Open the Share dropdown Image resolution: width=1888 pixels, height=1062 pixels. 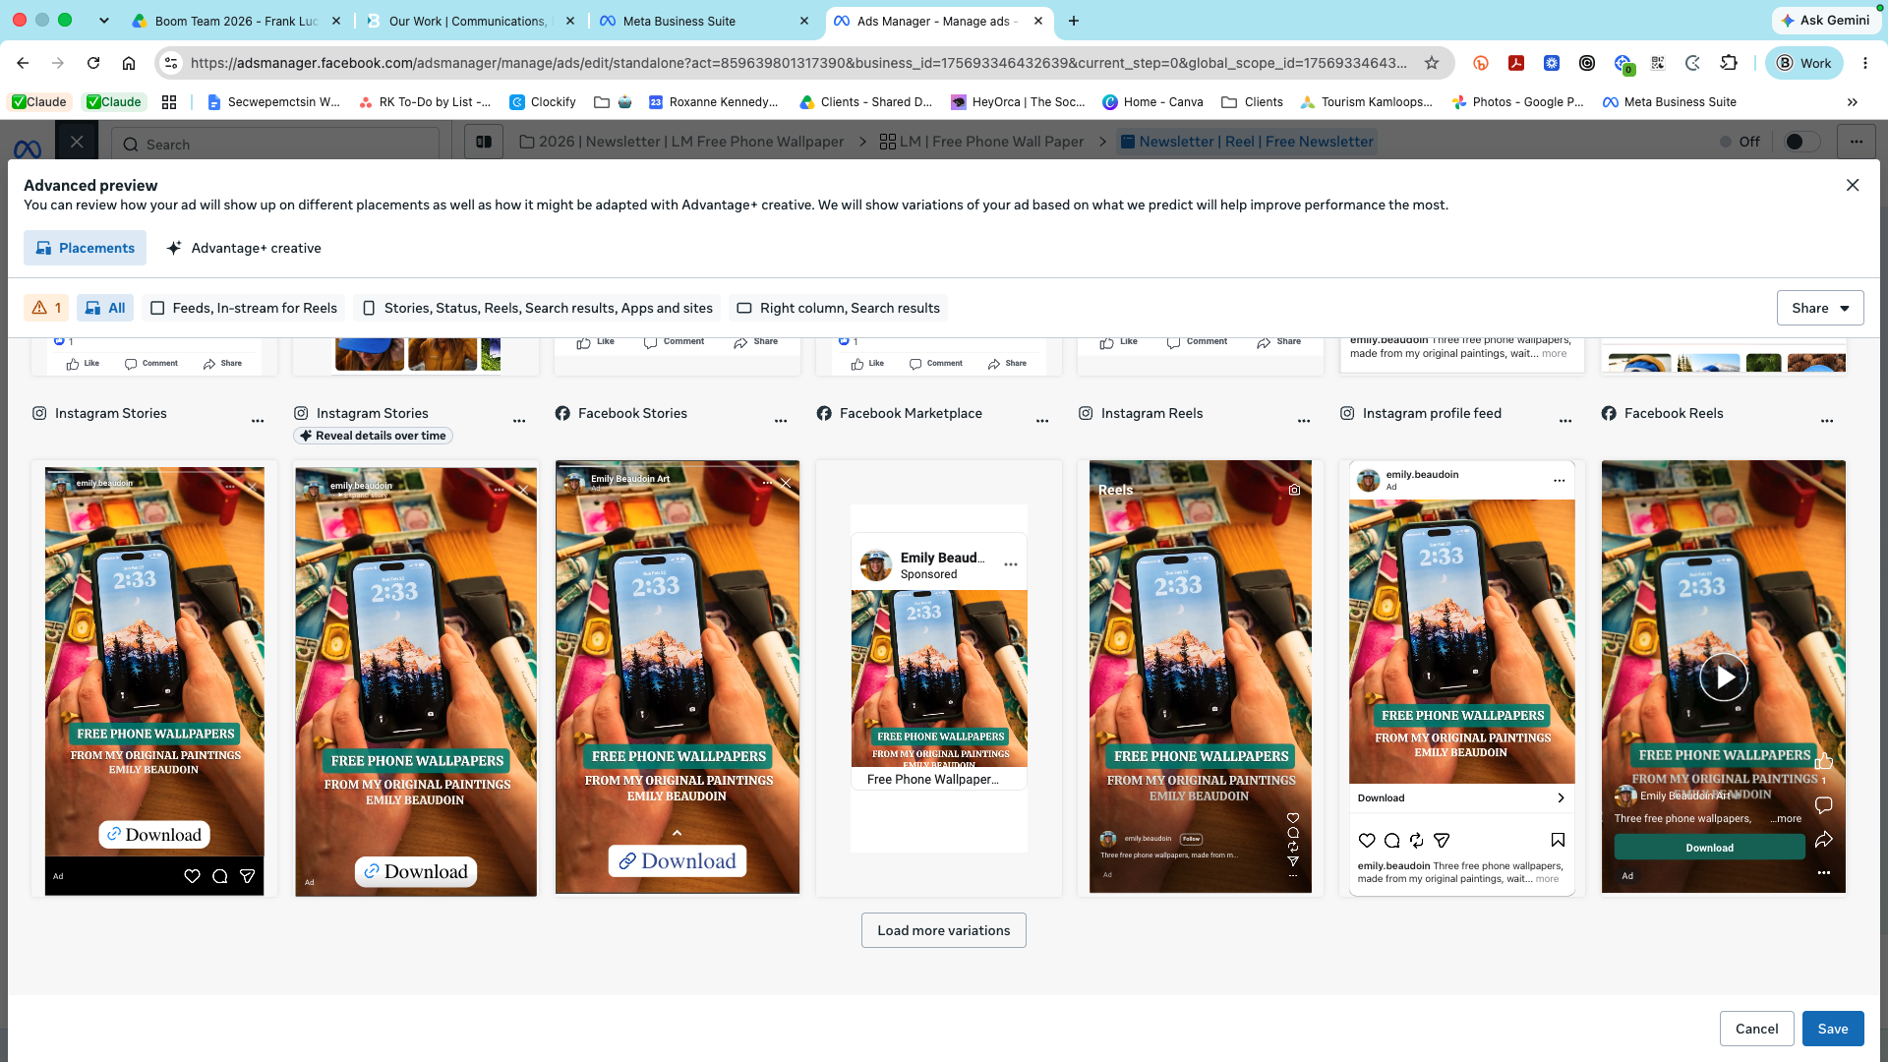point(1820,308)
